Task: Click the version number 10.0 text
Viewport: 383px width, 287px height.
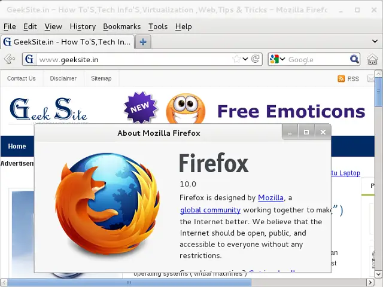Action: pyautogui.click(x=188, y=184)
